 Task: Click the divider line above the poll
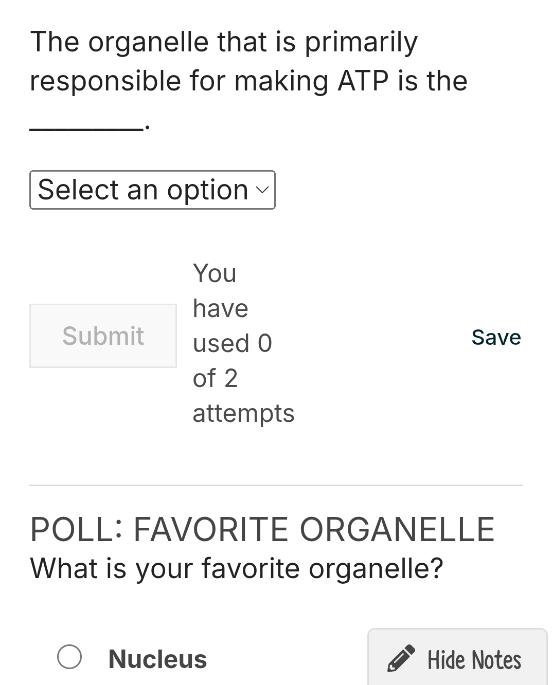pyautogui.click(x=276, y=485)
